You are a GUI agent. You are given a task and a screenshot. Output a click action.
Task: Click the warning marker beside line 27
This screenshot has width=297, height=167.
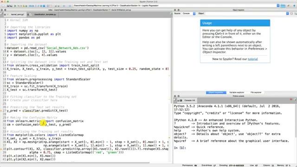1,110
